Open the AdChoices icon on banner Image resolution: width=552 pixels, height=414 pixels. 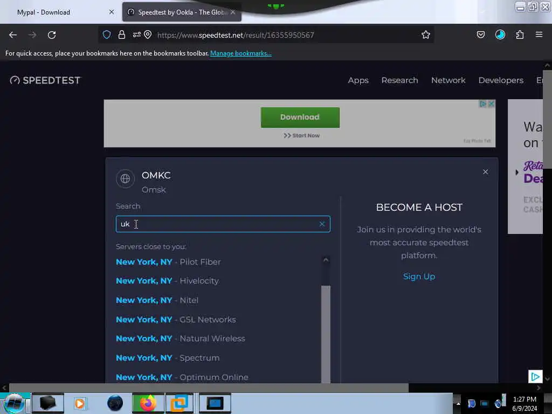click(484, 104)
